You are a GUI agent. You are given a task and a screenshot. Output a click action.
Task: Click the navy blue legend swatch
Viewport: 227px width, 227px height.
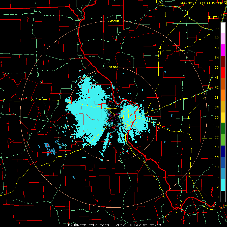click(223, 151)
